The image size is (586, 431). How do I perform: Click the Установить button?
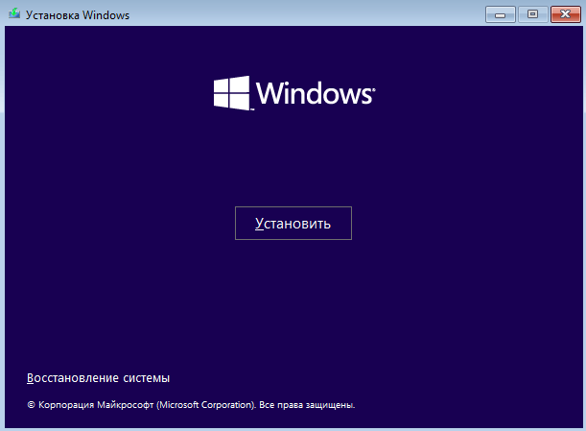tap(293, 224)
